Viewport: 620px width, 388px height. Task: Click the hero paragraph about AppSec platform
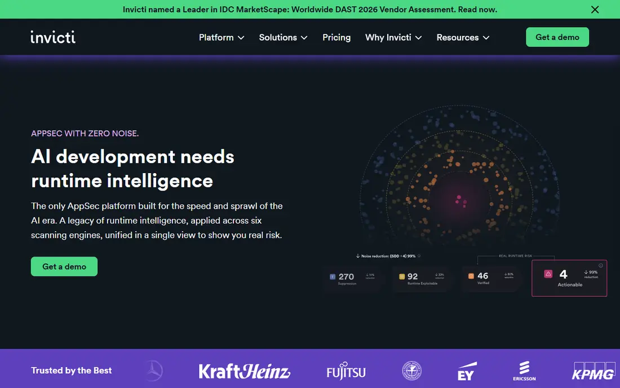point(157,221)
